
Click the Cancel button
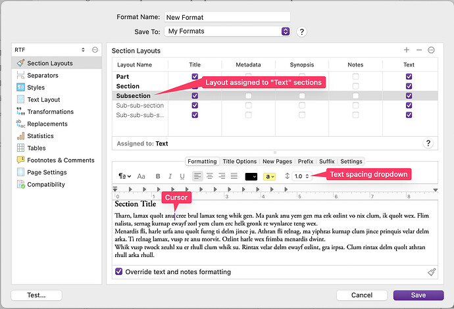pyautogui.click(x=362, y=295)
